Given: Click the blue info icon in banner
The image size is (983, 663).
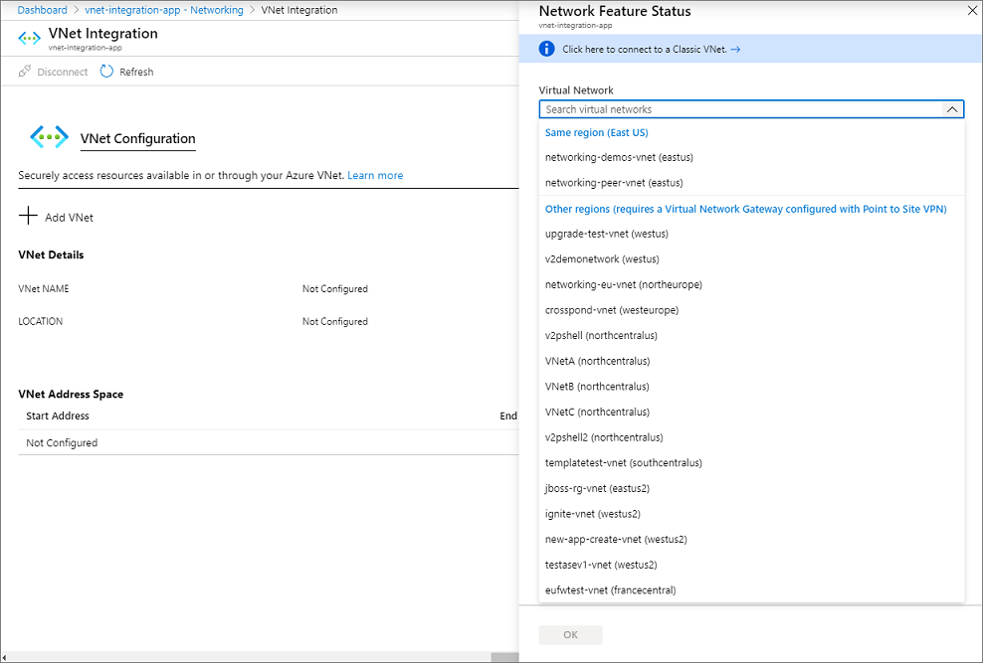Looking at the screenshot, I should coord(546,49).
